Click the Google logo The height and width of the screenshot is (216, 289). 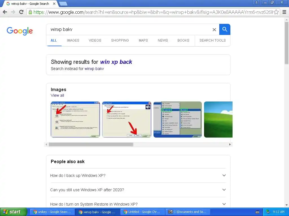[x=20, y=31]
